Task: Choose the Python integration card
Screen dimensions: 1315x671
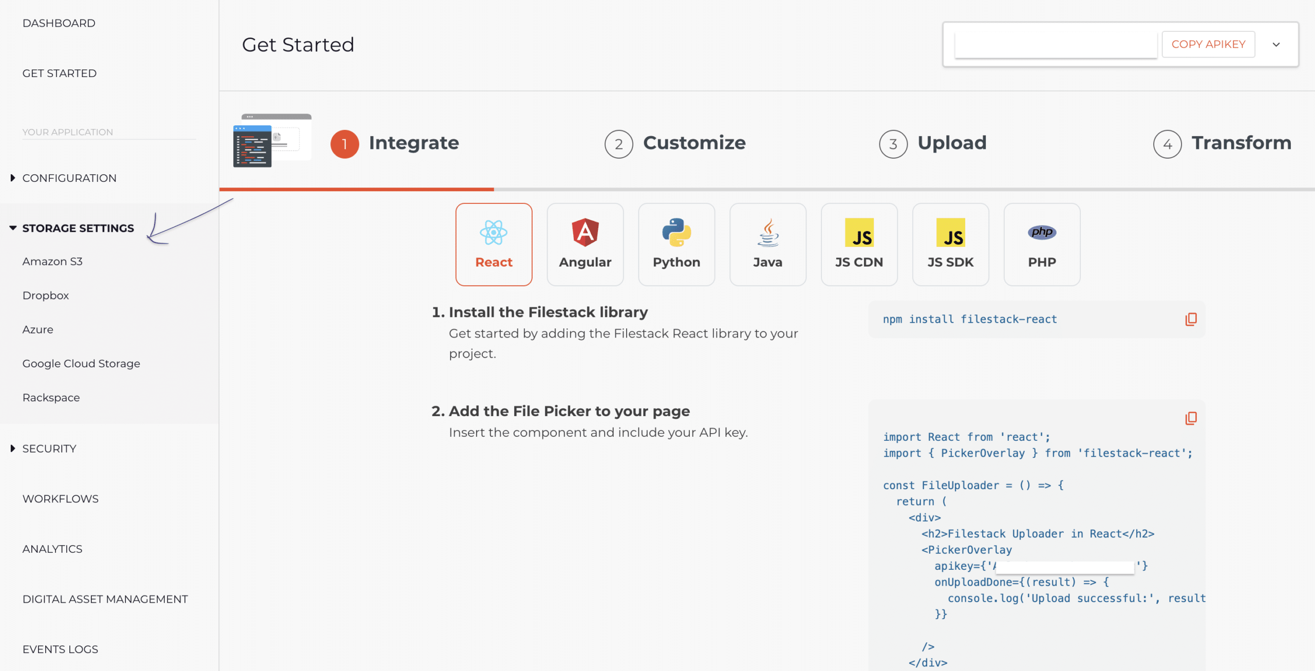Action: pos(677,245)
